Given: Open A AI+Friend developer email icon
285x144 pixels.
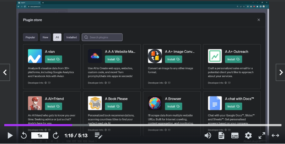Looking at the screenshot, I should click(x=49, y=130).
